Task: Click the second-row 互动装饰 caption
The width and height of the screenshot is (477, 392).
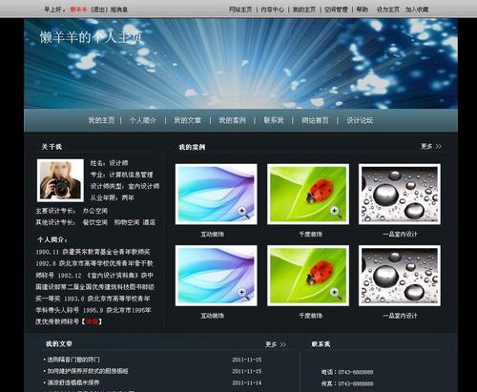Action: tap(213, 316)
